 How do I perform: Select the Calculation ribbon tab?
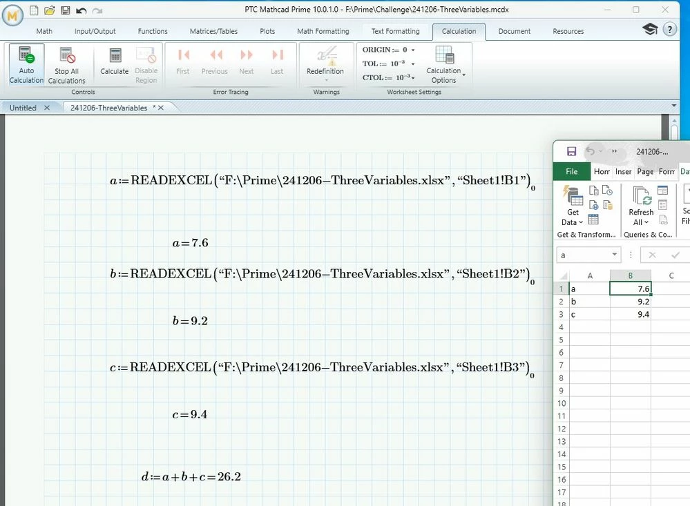click(x=459, y=31)
